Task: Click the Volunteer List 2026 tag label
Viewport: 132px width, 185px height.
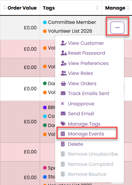Action: coord(70,31)
